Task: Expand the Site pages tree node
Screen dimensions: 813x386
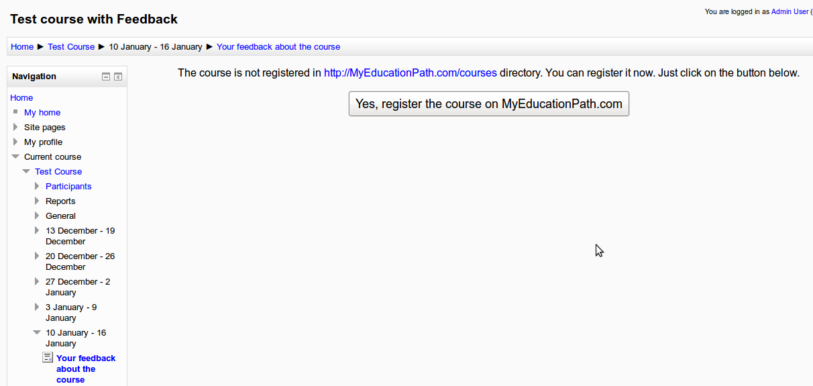Action: tap(16, 127)
